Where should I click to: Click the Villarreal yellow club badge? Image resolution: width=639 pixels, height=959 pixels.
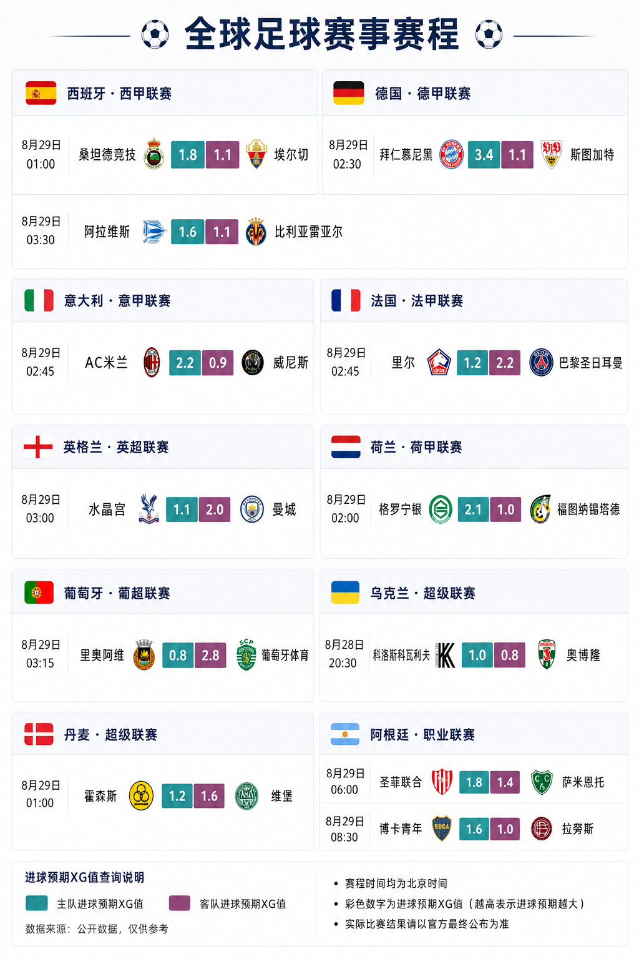coord(256,232)
